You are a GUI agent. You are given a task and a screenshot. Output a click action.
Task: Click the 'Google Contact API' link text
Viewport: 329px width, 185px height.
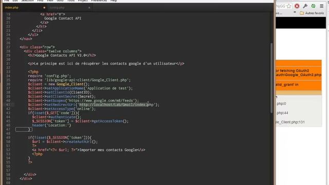(x=63, y=18)
